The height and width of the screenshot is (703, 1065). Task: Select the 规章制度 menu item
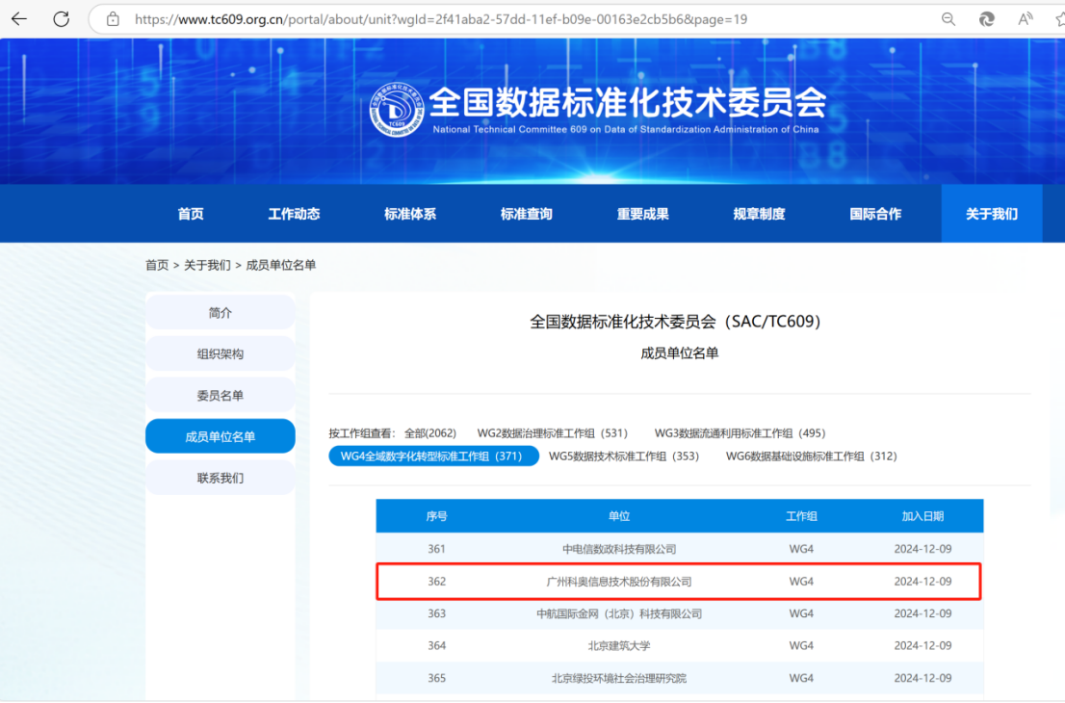coord(758,213)
